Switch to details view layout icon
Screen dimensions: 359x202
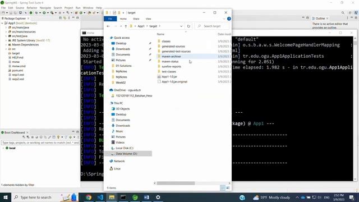tap(222, 188)
